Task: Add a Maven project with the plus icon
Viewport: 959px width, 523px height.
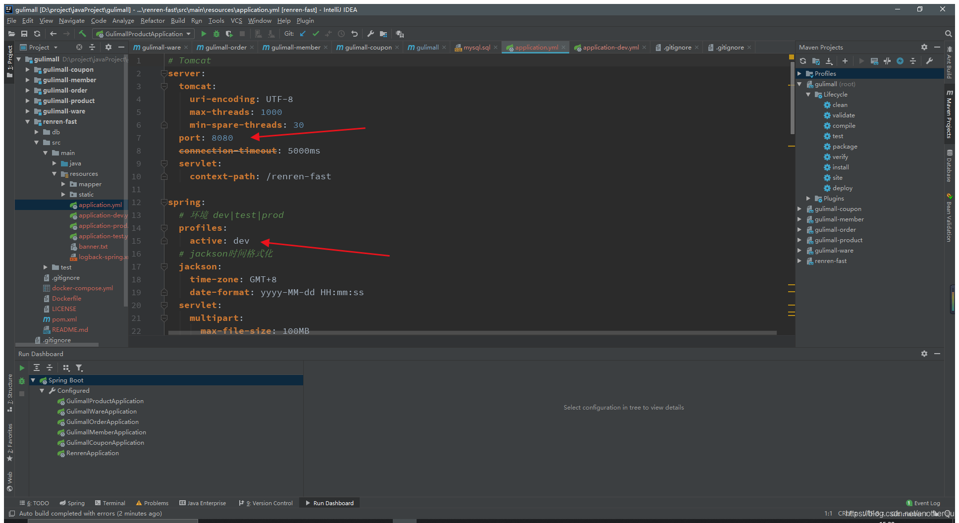Action: tap(845, 61)
